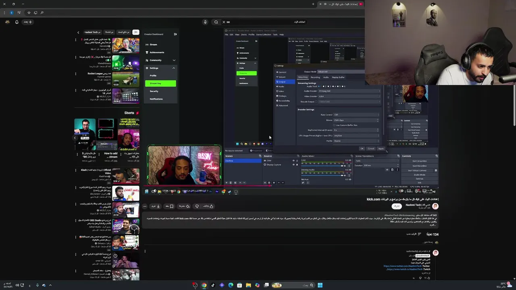The image size is (516, 290).
Task: Switch to the Recording tab in OBS Output
Action: point(315,77)
